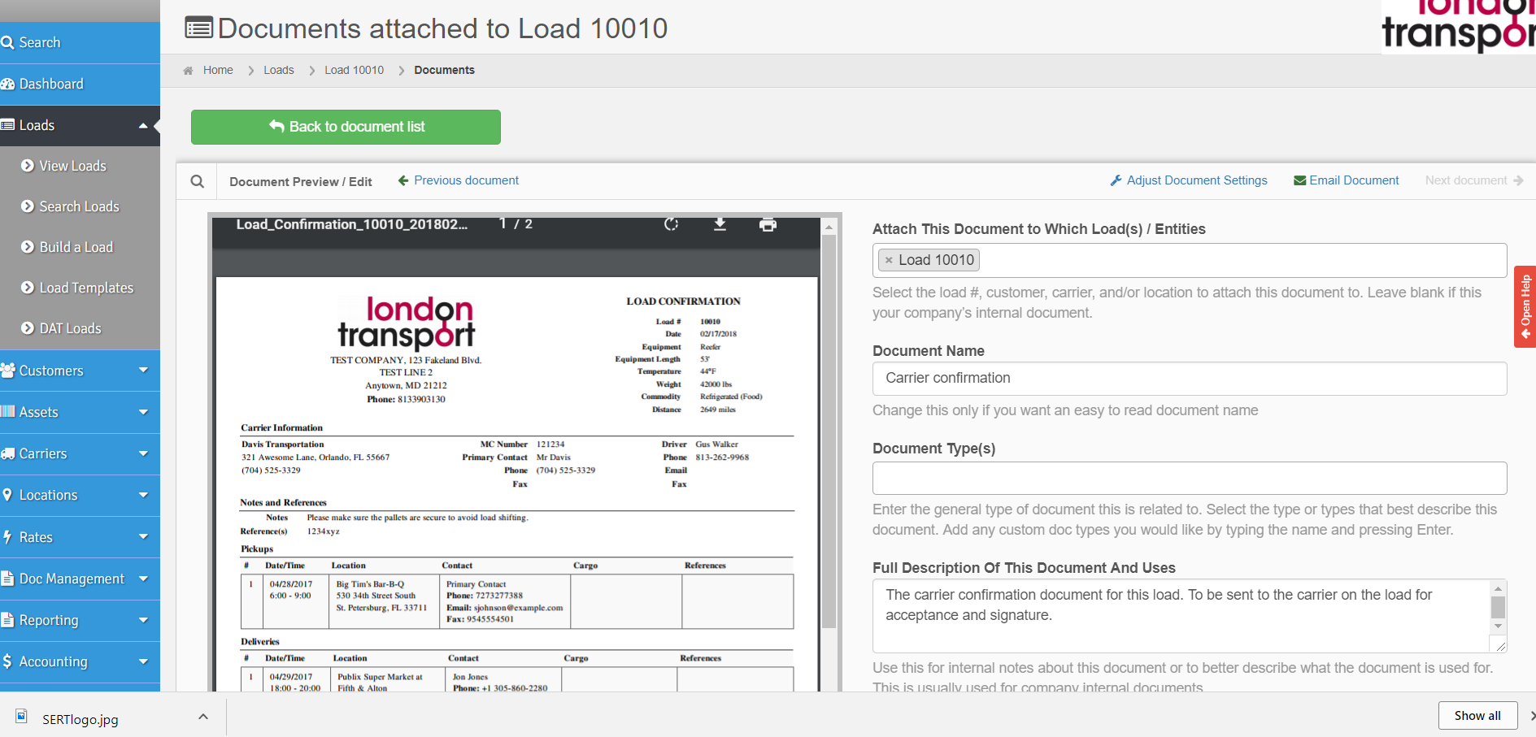Viewport: 1536px width, 737px height.
Task: Print the Load Confirmation document
Action: (768, 224)
